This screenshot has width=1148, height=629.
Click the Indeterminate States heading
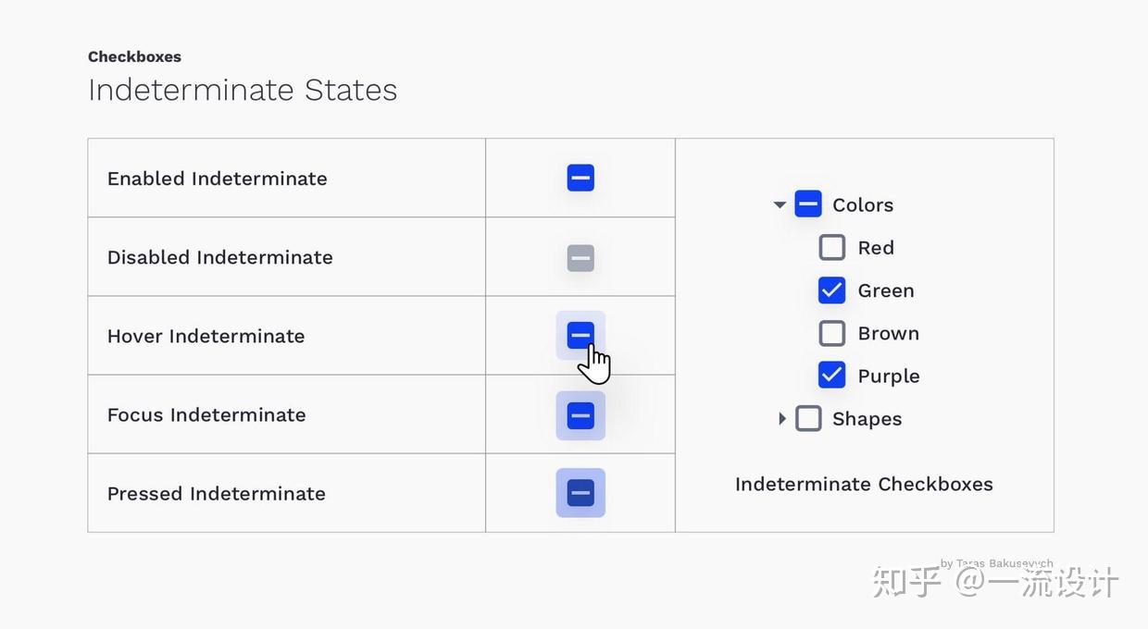click(x=243, y=90)
